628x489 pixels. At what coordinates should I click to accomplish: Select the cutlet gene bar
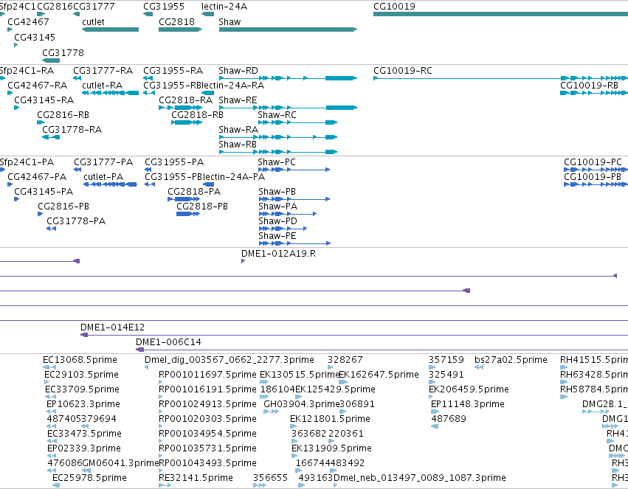tap(110, 30)
